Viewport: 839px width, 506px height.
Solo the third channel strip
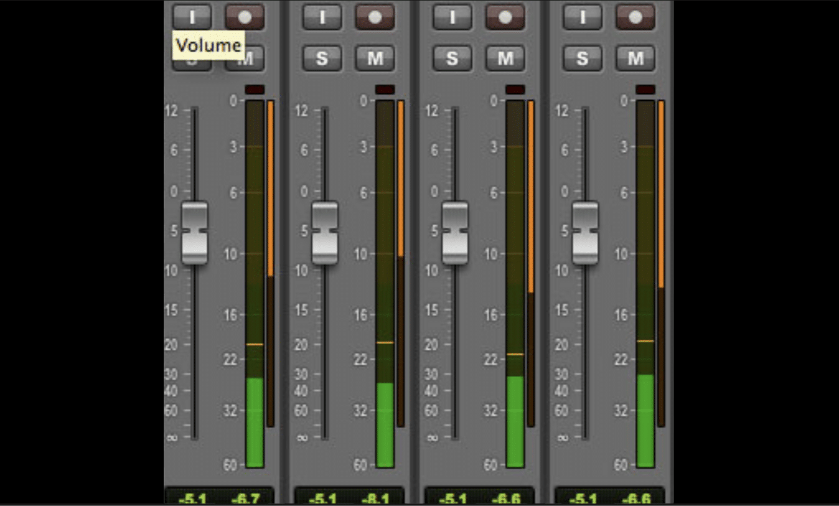452,58
